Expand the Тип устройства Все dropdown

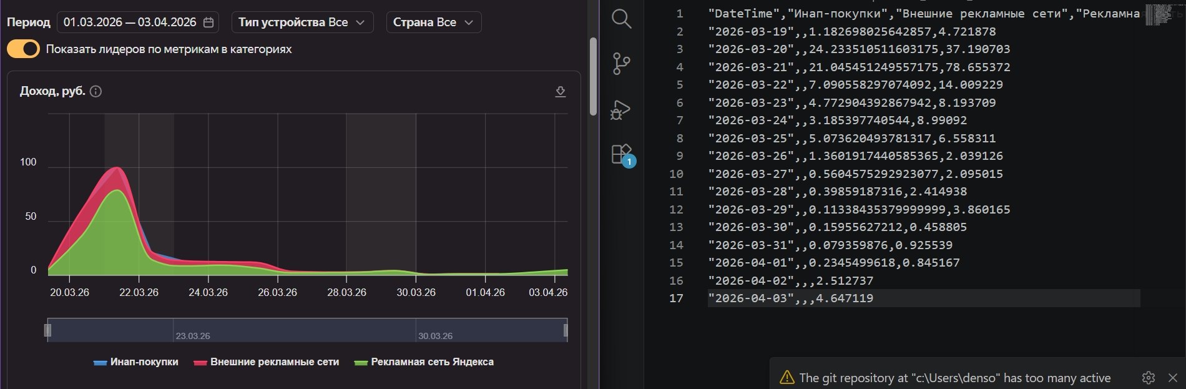tap(302, 22)
